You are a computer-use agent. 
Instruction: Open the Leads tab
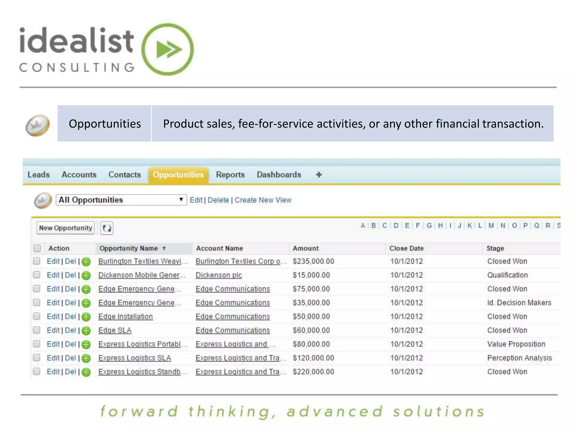[x=39, y=175]
